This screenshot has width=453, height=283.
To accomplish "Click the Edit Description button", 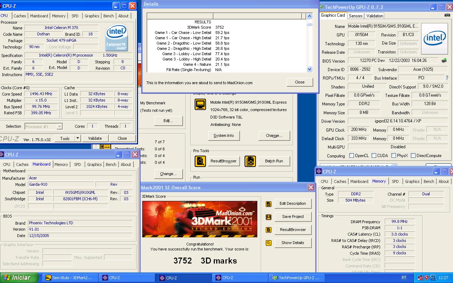I will click(x=293, y=204).
